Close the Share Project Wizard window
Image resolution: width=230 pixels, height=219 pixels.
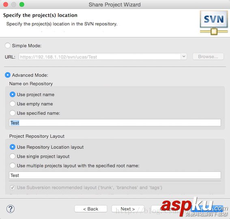pyautogui.click(x=6, y=4)
